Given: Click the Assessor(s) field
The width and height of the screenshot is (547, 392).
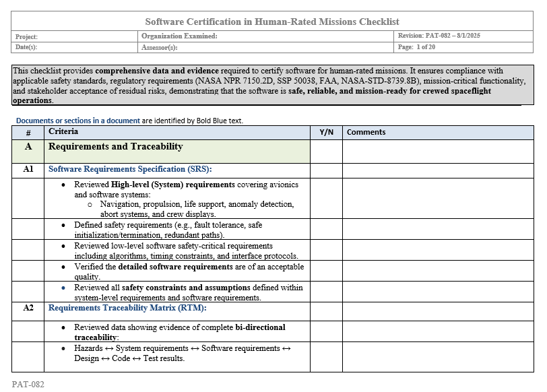Looking at the screenshot, I should pos(267,47).
